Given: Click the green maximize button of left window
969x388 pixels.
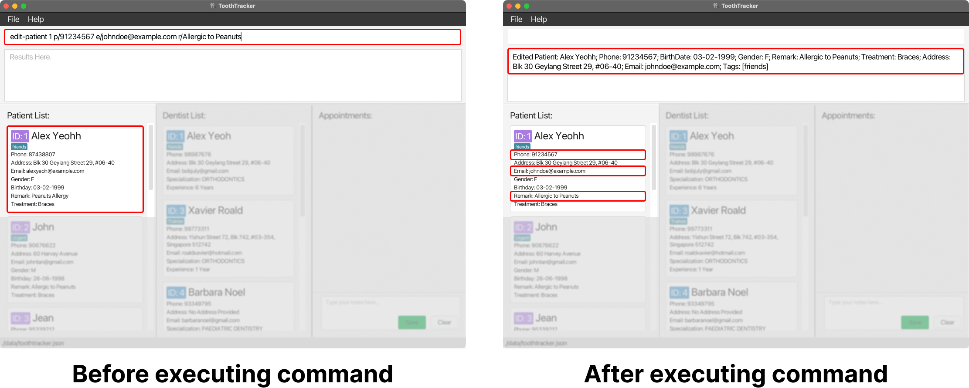Looking at the screenshot, I should pyautogui.click(x=24, y=6).
